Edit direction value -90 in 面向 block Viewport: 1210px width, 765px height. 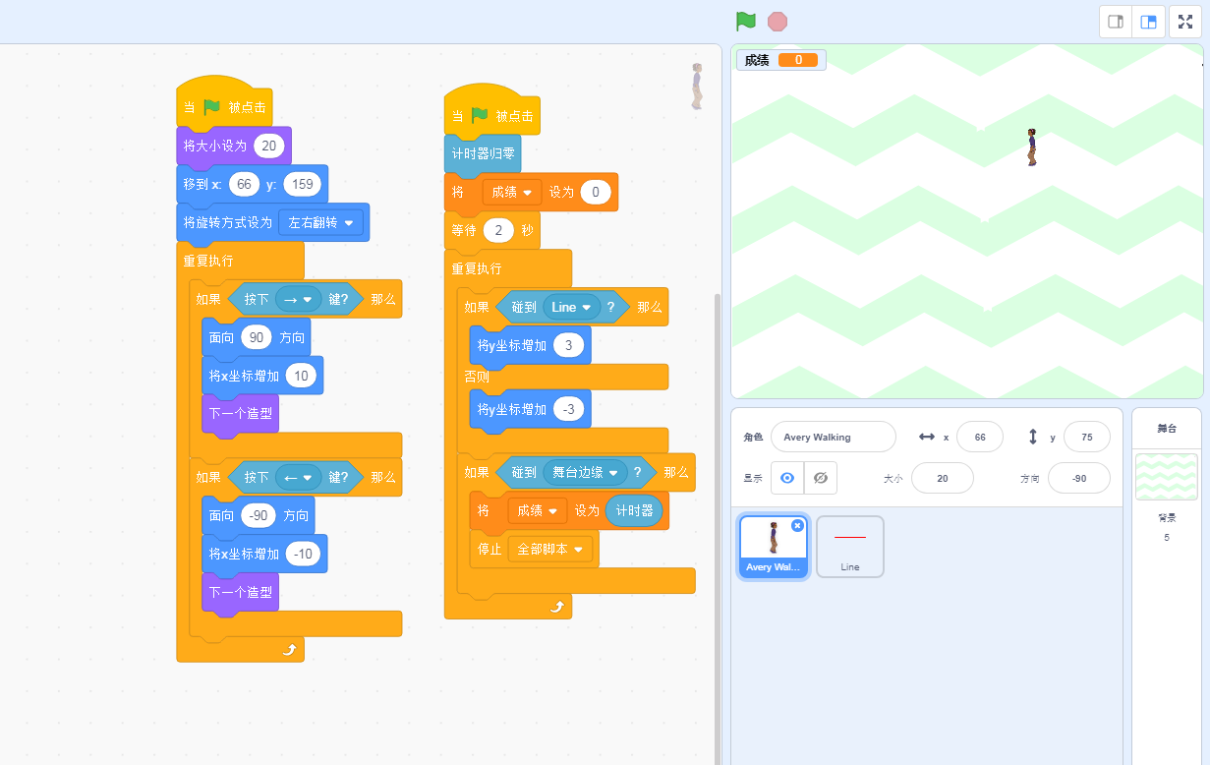pyautogui.click(x=259, y=515)
